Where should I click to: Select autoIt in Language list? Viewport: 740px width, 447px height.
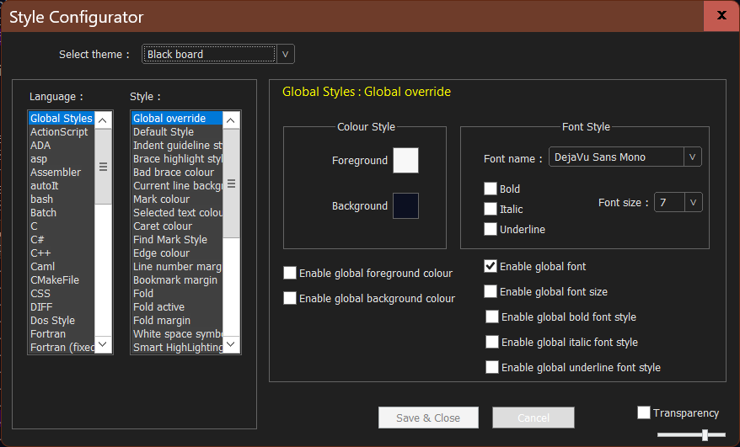coord(62,186)
